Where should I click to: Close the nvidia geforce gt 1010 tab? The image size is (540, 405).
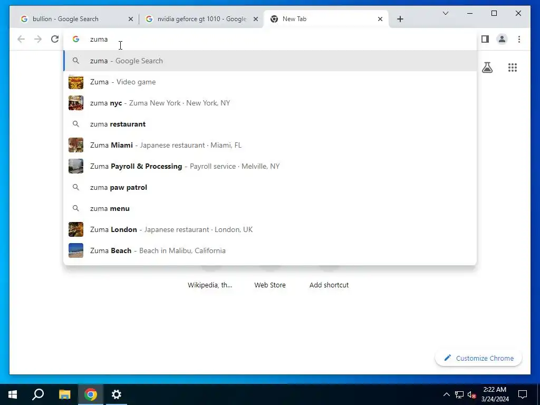(x=256, y=19)
